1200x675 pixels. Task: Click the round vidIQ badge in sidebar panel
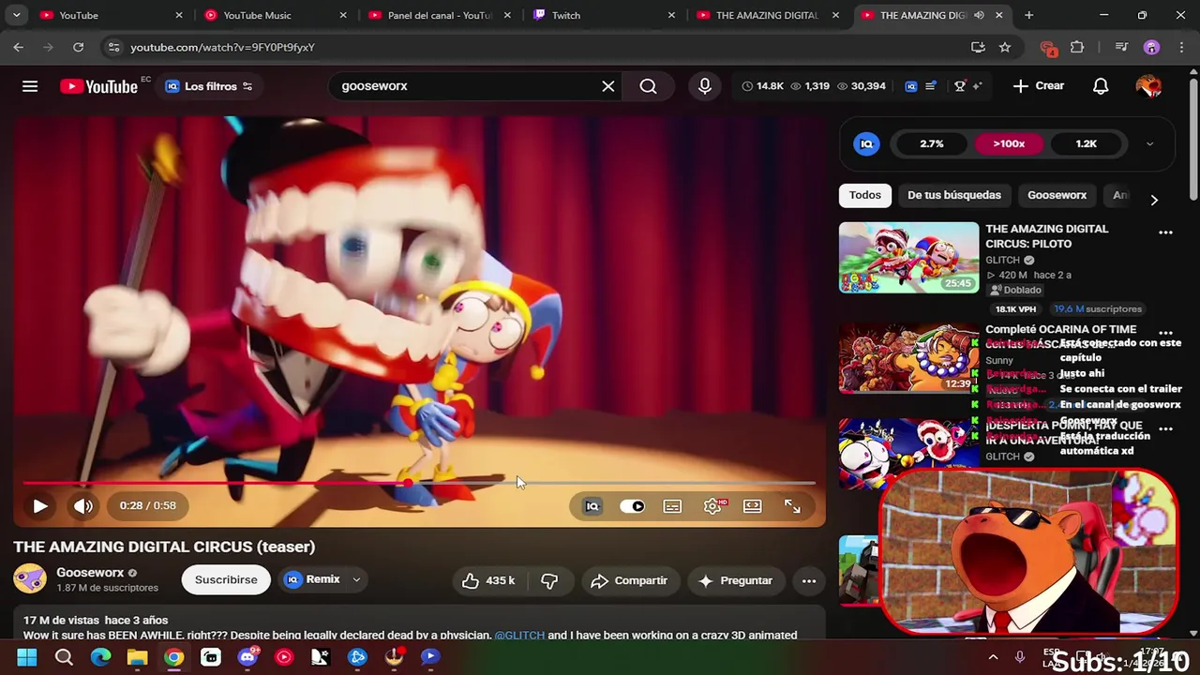pyautogui.click(x=866, y=143)
